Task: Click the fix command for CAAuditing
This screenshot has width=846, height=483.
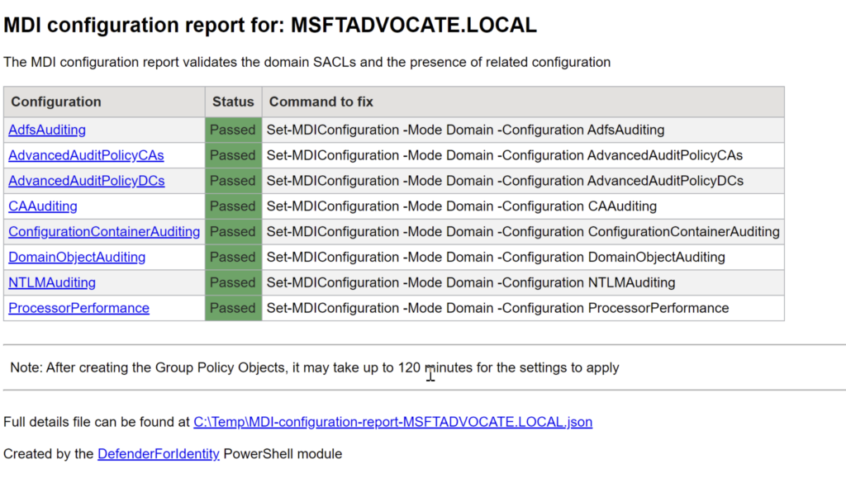Action: (x=461, y=206)
